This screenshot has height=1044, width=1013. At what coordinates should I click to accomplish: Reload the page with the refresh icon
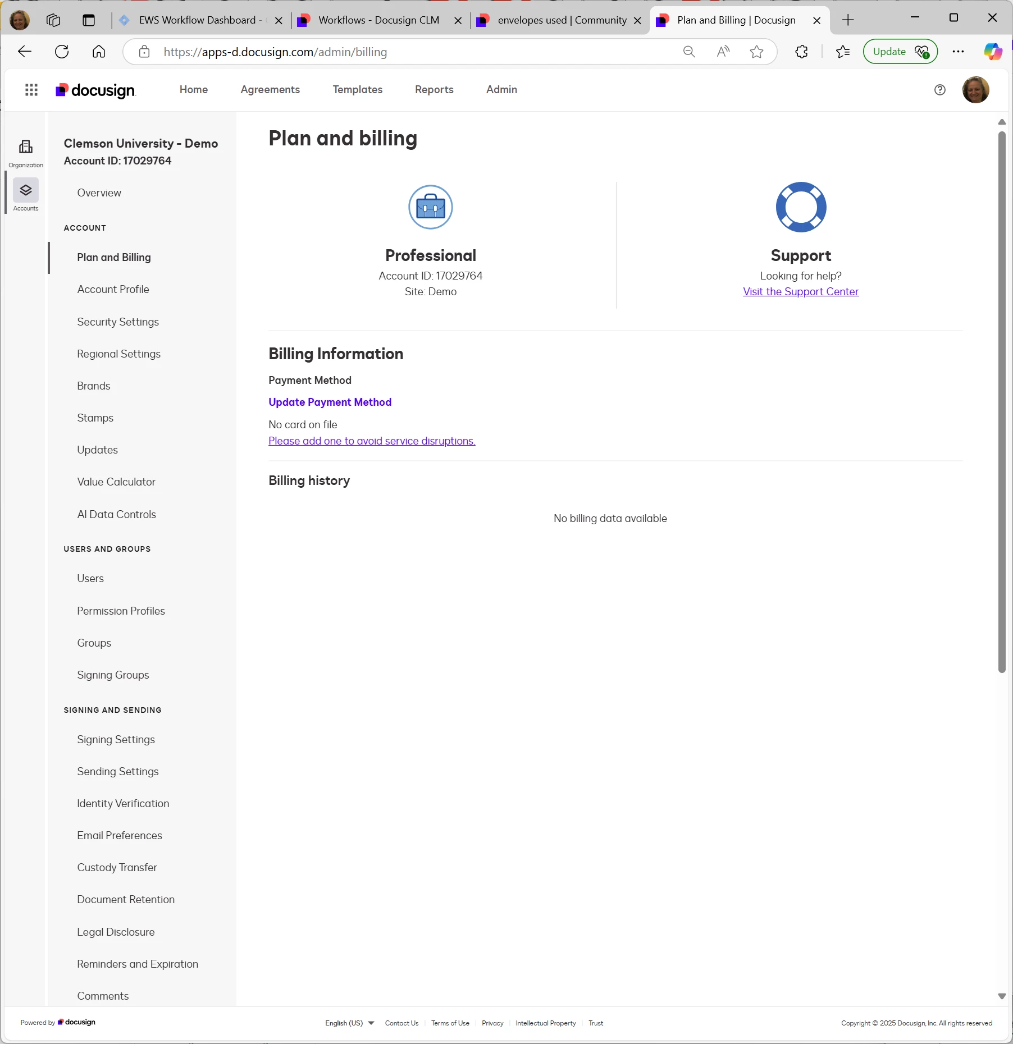click(62, 52)
